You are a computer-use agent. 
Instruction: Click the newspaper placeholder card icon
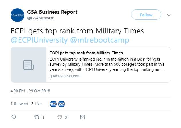point(29,65)
